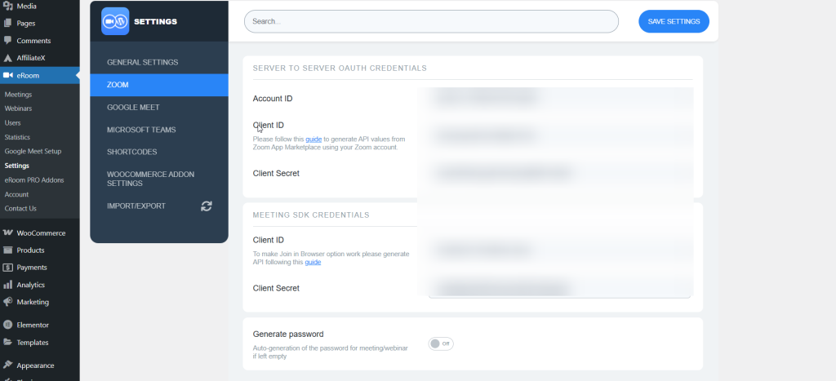This screenshot has height=381, width=836.
Task: Click the AffiliateX sidebar icon
Action: (8, 58)
